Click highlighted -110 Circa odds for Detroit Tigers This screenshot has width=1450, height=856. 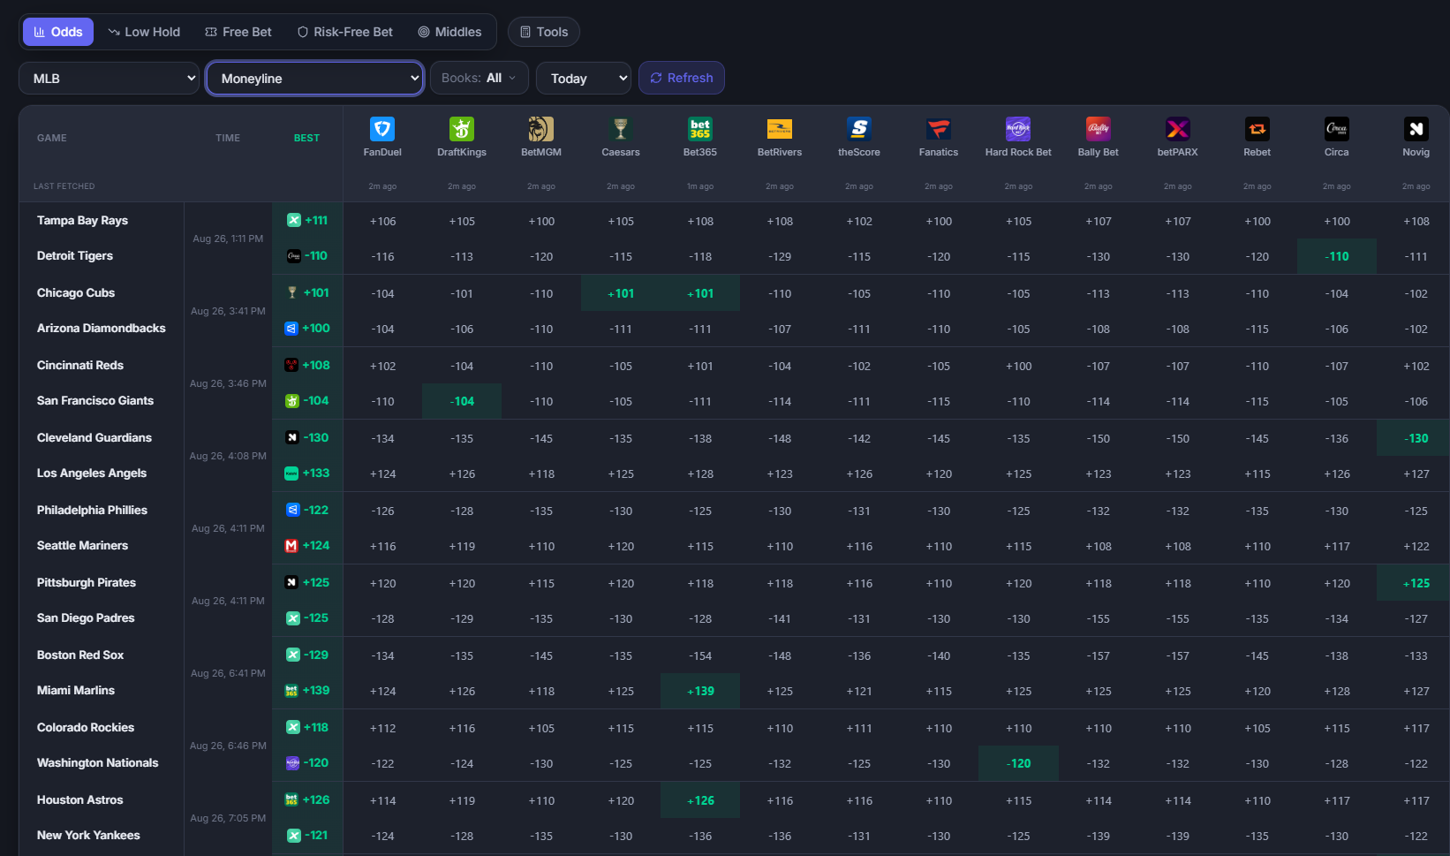pos(1337,256)
